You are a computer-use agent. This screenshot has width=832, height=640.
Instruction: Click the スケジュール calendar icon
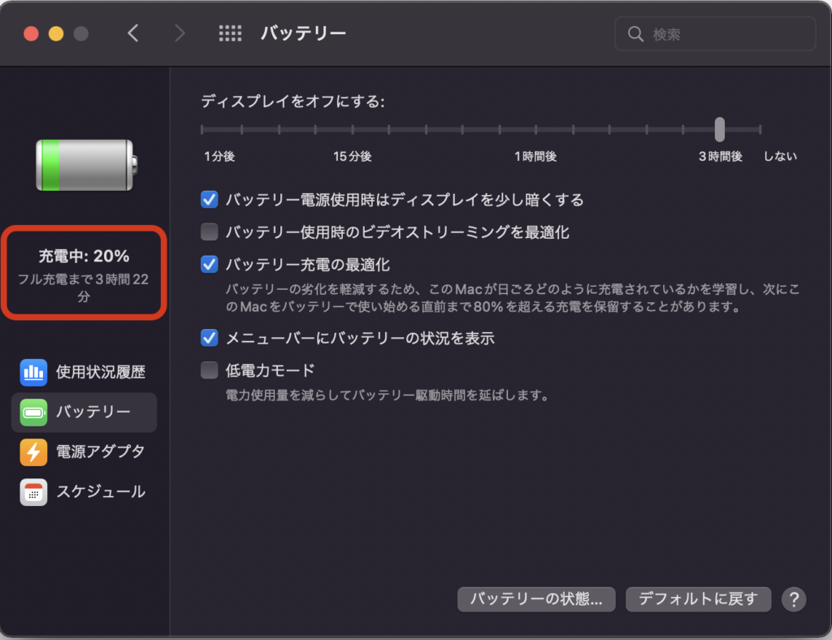click(33, 492)
